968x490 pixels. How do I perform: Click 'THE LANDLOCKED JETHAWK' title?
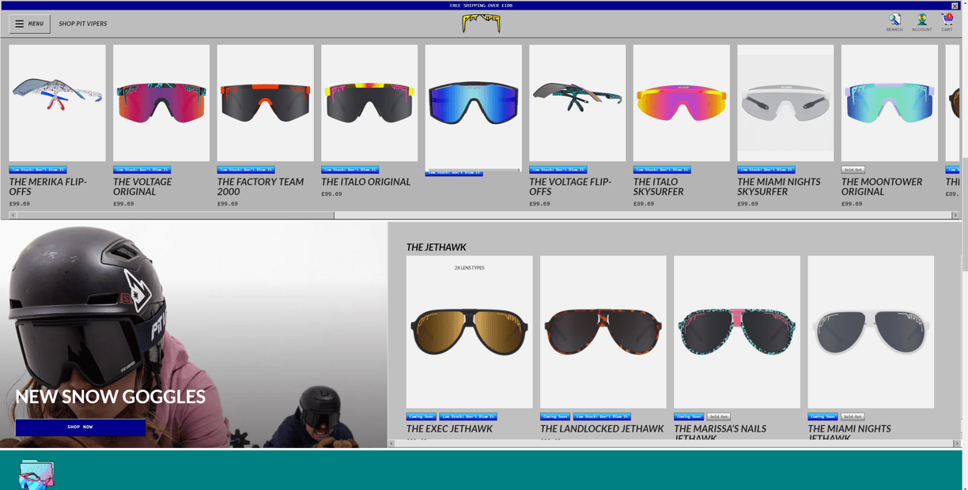point(602,429)
